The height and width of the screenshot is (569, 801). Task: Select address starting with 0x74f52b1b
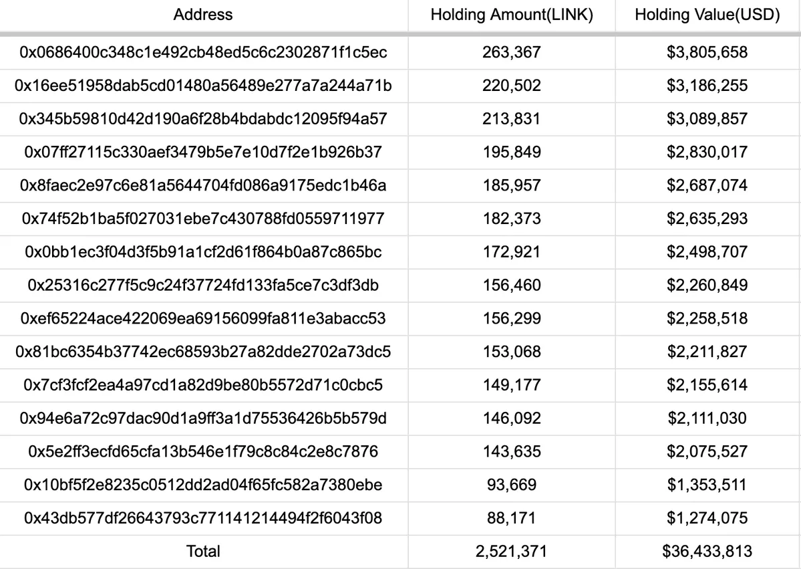[x=203, y=219]
